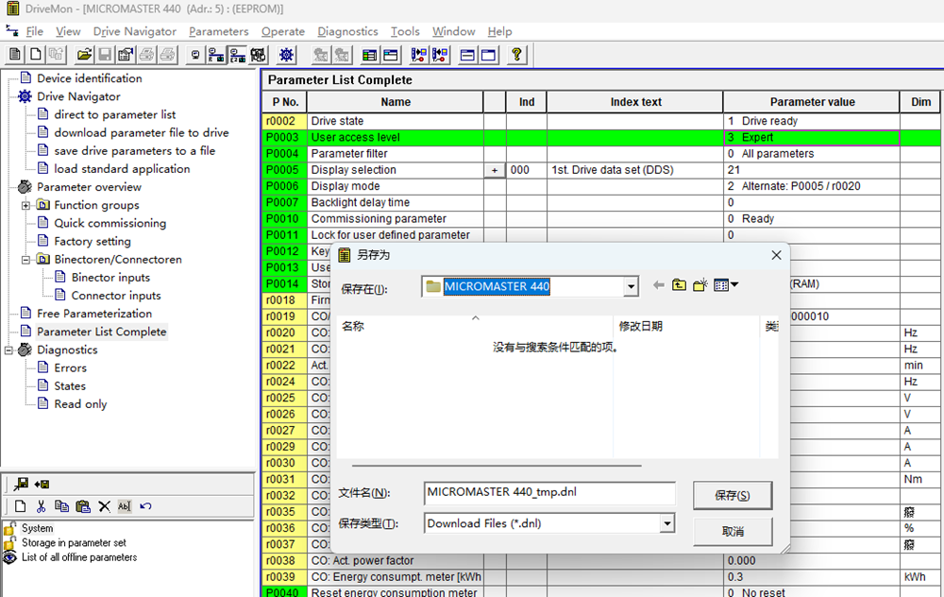Create a new folder in save dialog

click(700, 285)
